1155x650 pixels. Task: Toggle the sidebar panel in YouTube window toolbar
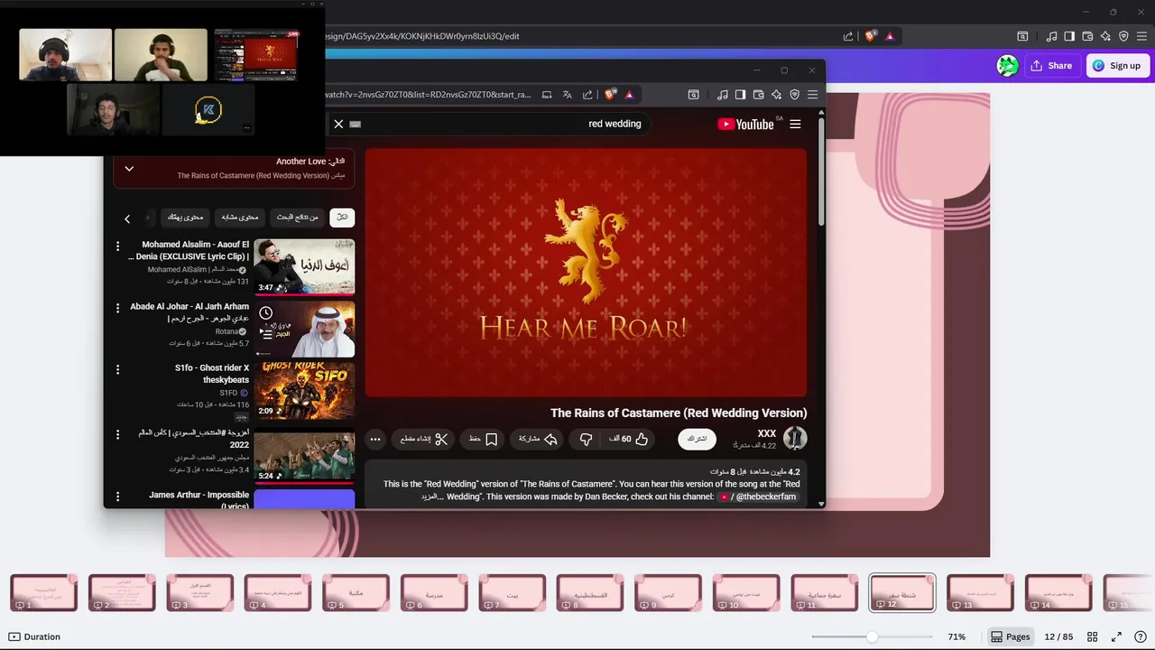[740, 94]
